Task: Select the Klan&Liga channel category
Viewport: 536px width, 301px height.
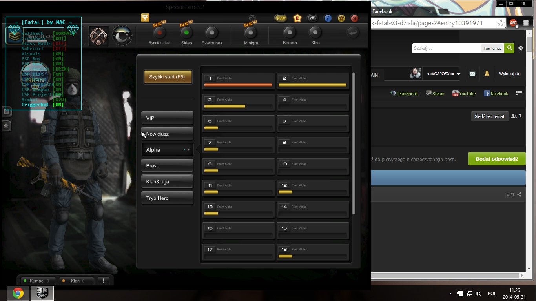Action: tap(167, 182)
